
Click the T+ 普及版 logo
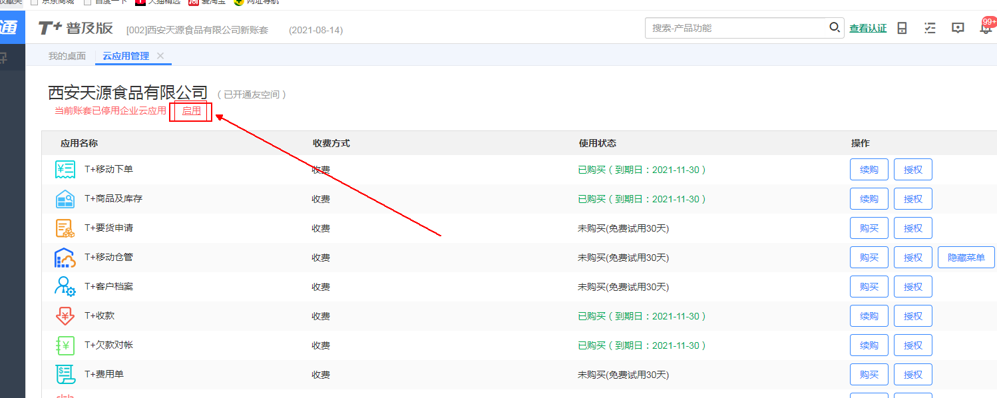[x=75, y=28]
